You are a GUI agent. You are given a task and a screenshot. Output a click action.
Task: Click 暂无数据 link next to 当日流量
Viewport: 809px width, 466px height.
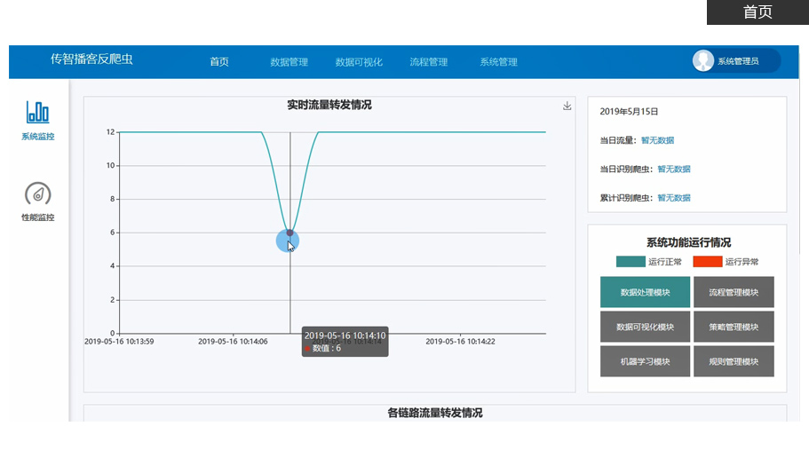[657, 140]
